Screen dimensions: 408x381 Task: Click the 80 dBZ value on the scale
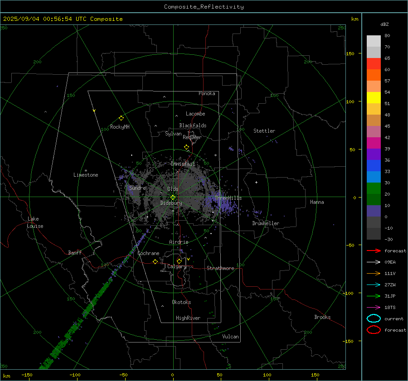pyautogui.click(x=387, y=36)
